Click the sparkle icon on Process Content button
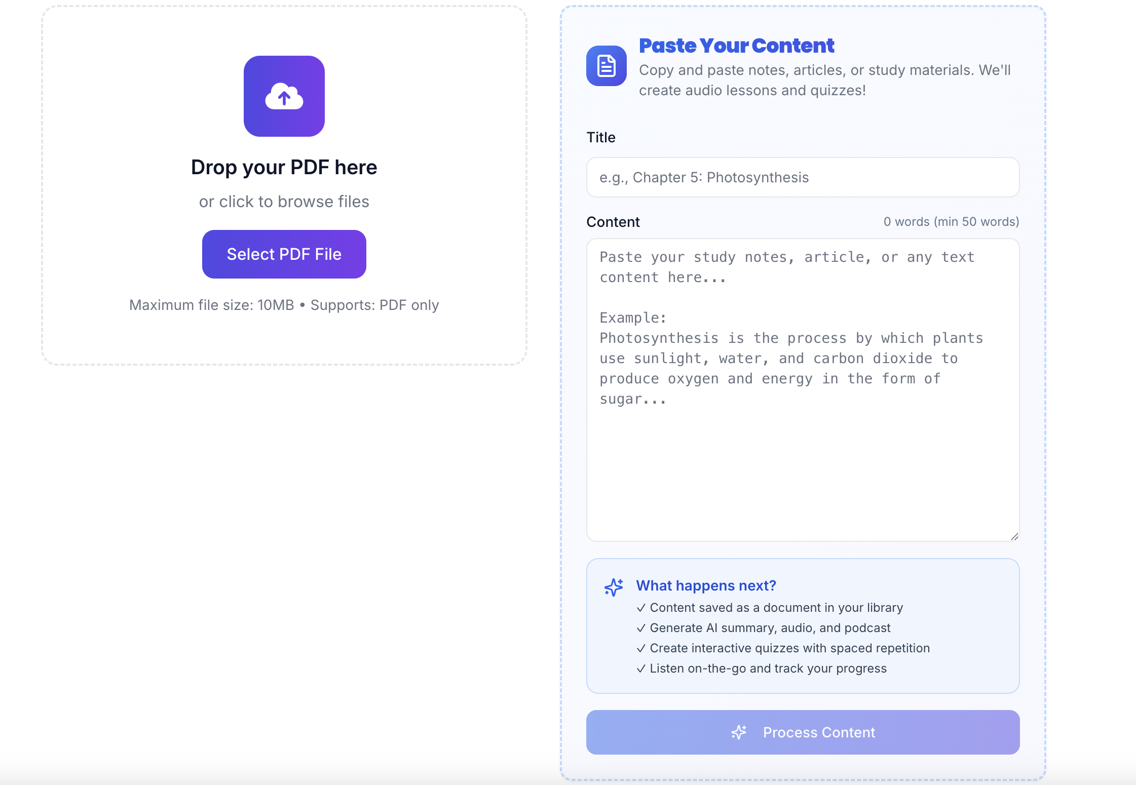 [739, 732]
